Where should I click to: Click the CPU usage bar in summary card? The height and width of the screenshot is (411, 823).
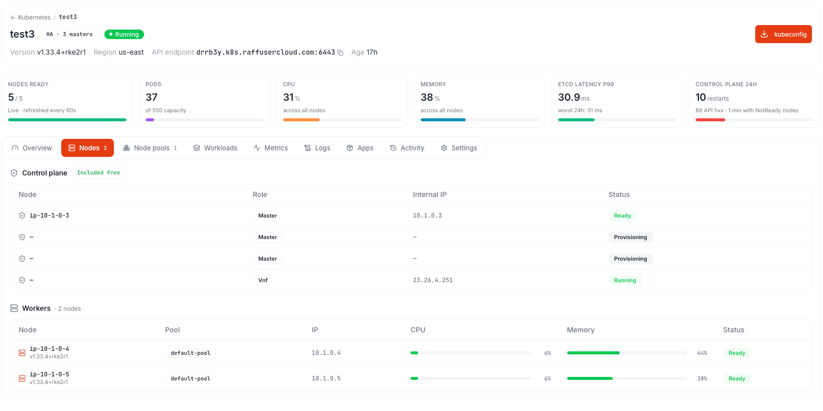click(342, 120)
